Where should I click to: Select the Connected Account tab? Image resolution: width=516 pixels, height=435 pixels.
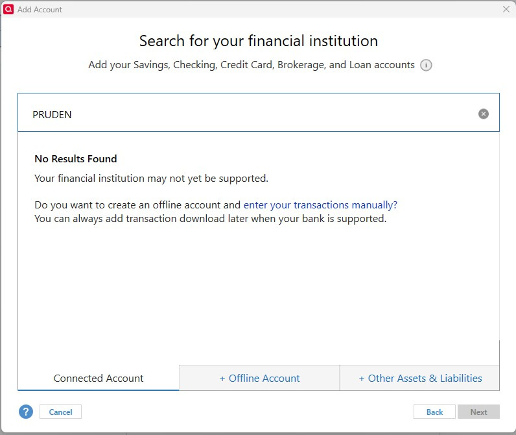[99, 378]
